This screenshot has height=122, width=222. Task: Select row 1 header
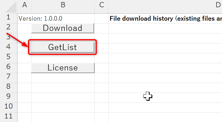point(8,17)
